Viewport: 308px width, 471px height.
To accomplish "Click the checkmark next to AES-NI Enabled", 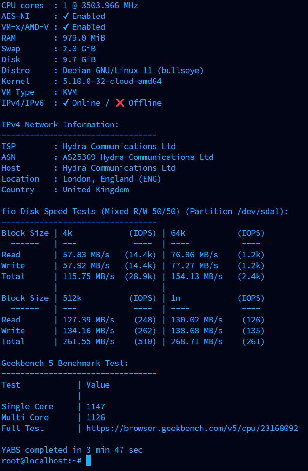I will tap(66, 16).
